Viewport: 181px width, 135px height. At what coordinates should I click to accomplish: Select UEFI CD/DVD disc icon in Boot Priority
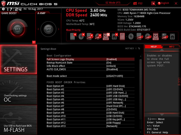(x=81, y=36)
